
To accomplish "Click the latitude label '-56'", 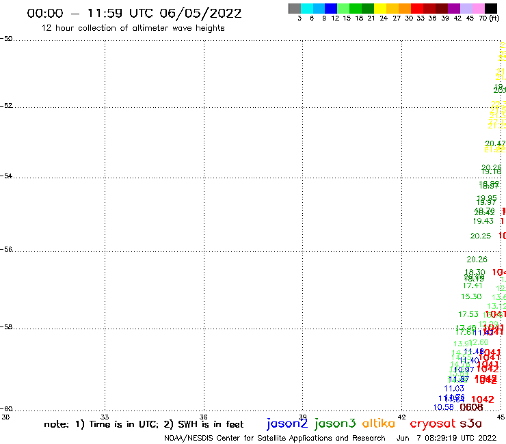I will point(6,249).
